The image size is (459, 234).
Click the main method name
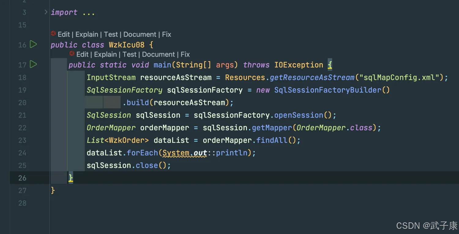click(x=162, y=65)
